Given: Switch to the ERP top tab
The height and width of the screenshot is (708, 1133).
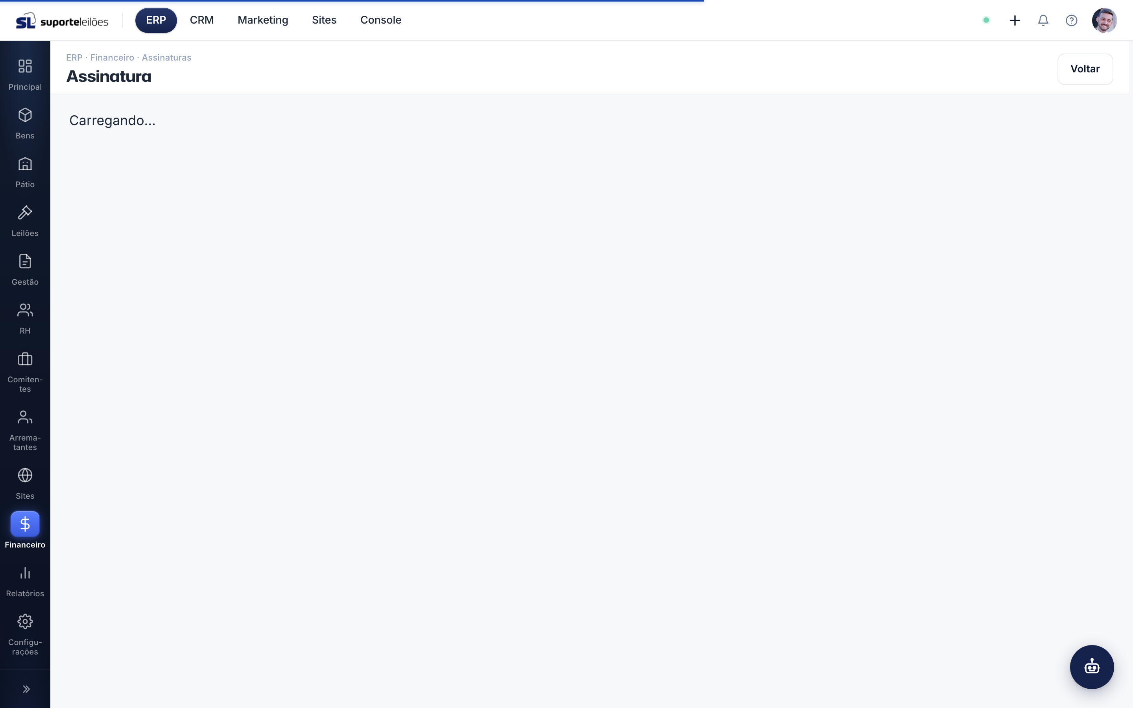Looking at the screenshot, I should tap(156, 20).
